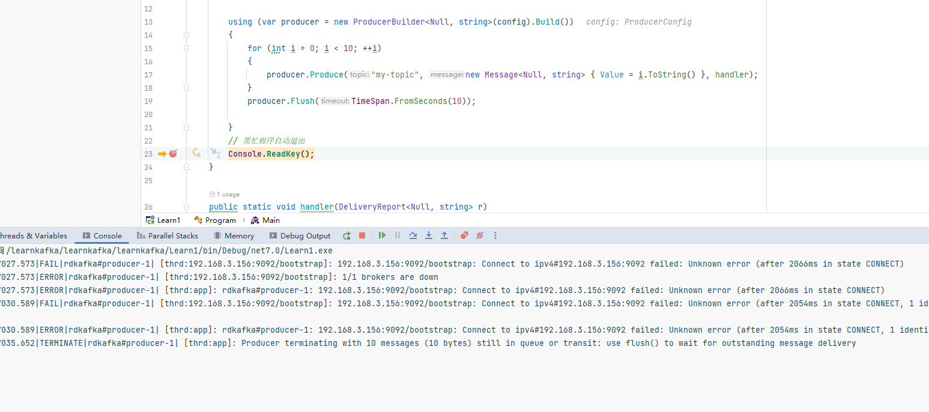Step over the current line
Image resolution: width=929 pixels, height=412 pixels.
click(413, 236)
